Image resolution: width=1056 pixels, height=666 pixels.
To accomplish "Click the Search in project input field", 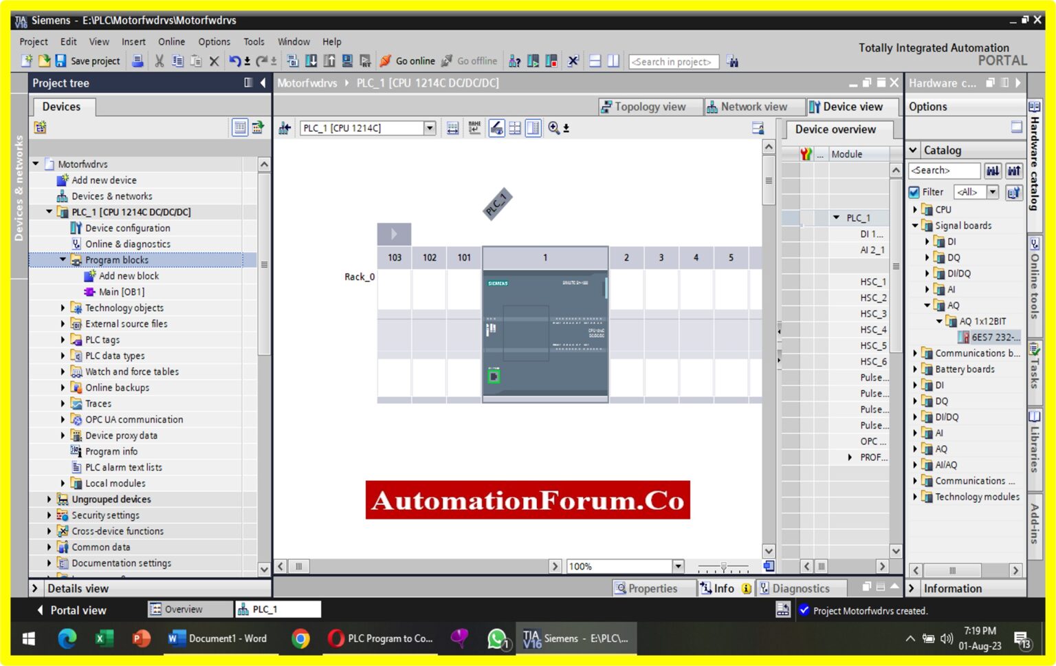I will [672, 61].
